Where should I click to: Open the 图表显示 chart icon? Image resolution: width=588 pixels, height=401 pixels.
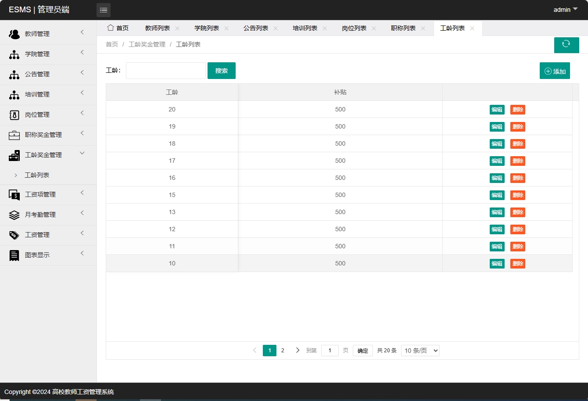(14, 255)
